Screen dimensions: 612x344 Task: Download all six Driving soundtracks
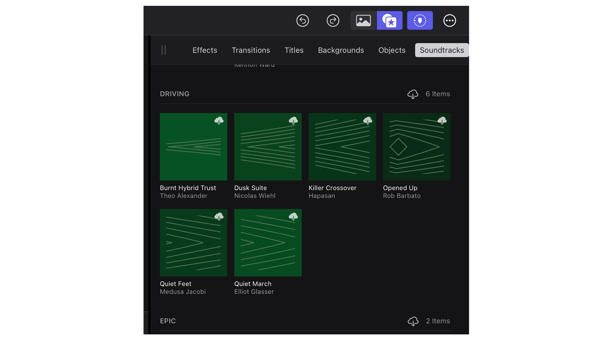pos(413,94)
